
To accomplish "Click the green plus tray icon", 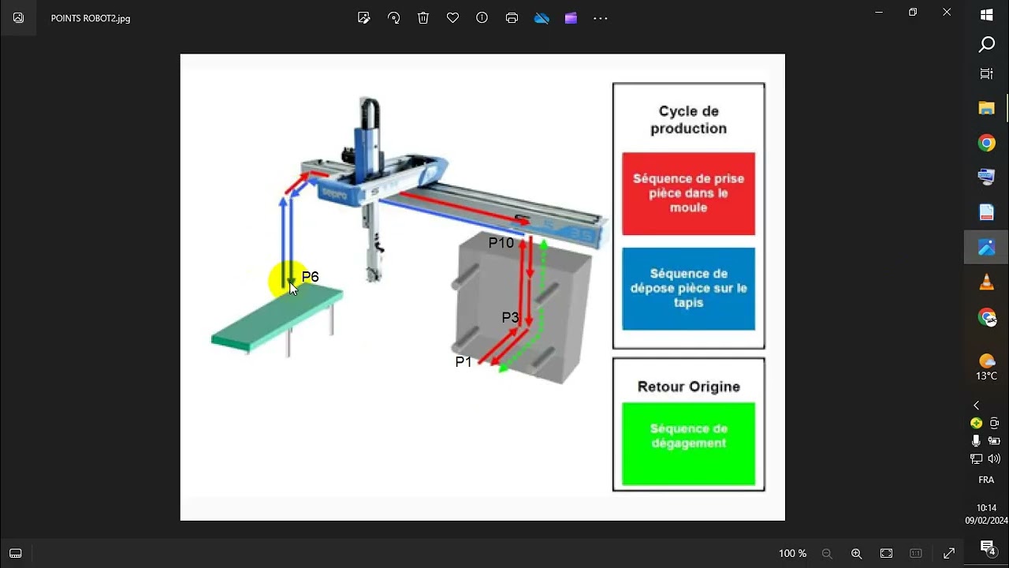I will (977, 423).
